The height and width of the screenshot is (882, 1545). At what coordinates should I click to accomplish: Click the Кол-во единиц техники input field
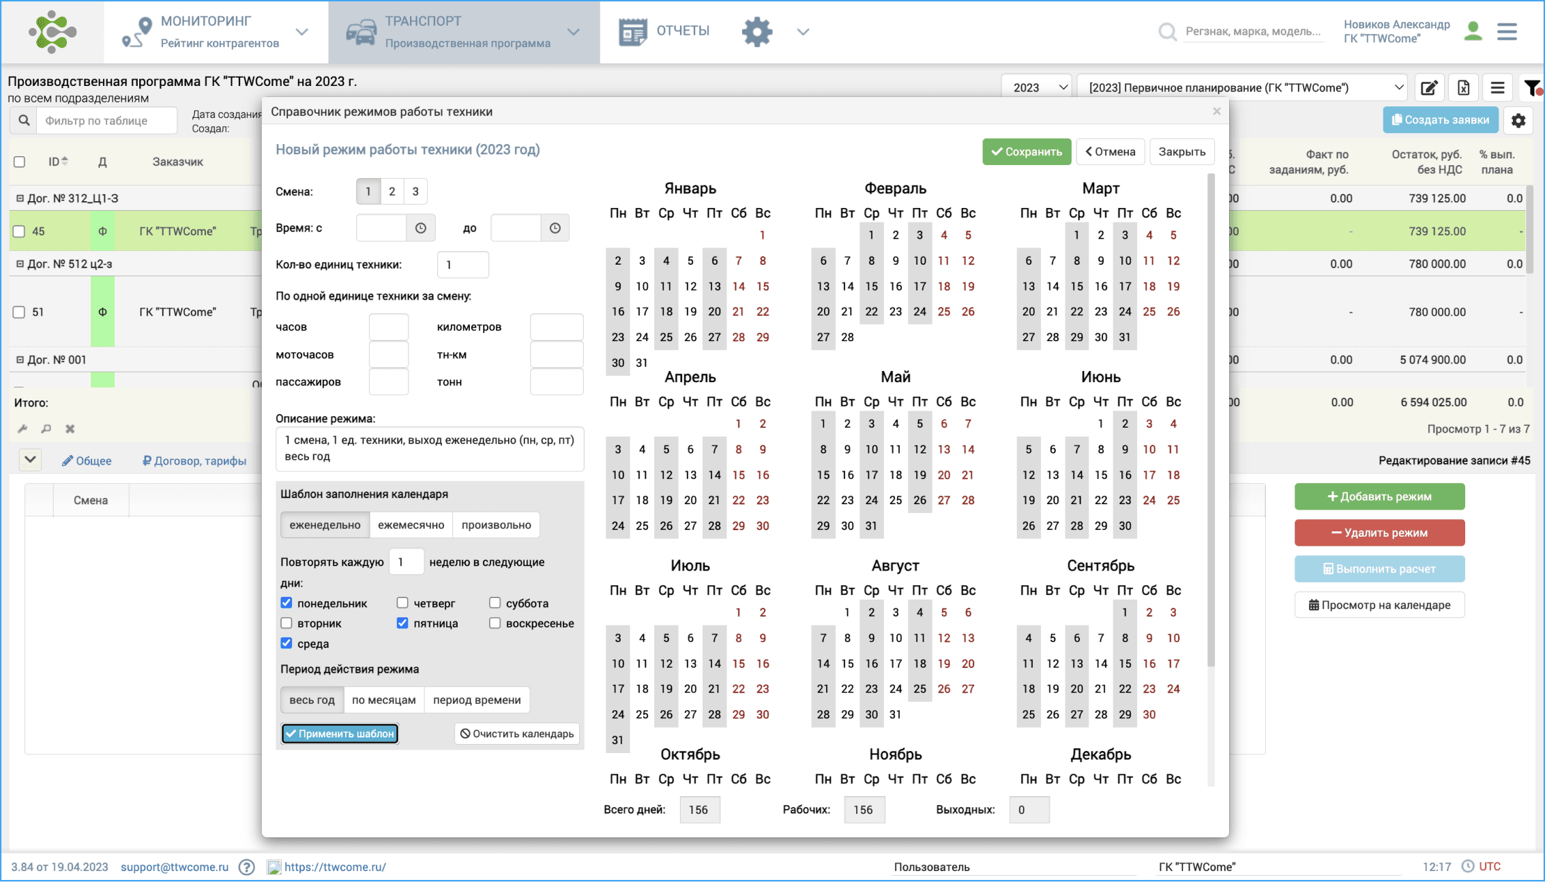[462, 265]
